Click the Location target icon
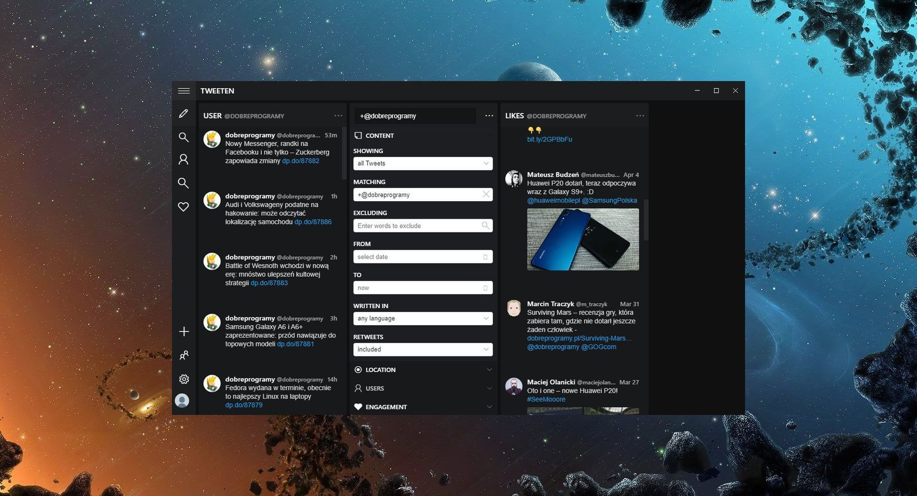This screenshot has width=917, height=496. coord(358,369)
